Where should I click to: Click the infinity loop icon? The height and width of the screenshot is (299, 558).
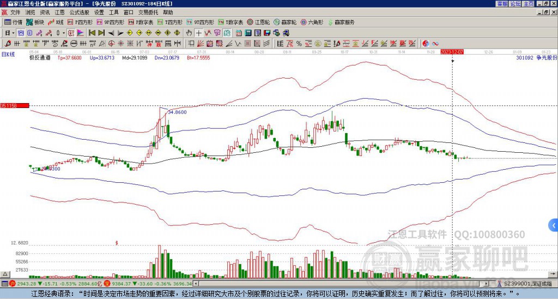435,44
